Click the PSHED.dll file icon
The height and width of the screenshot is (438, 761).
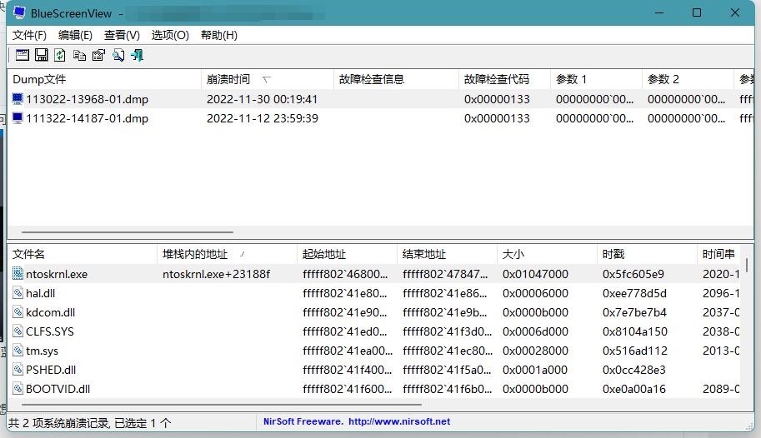(18, 370)
